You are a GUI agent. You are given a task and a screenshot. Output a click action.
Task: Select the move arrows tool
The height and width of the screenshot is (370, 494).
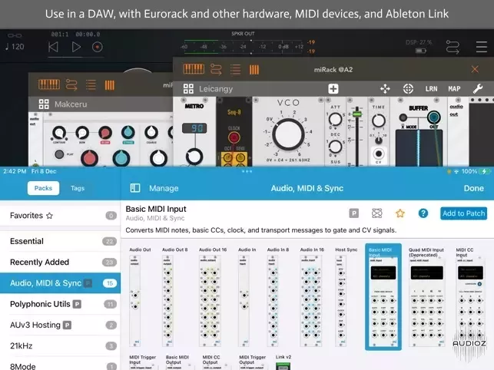point(385,89)
